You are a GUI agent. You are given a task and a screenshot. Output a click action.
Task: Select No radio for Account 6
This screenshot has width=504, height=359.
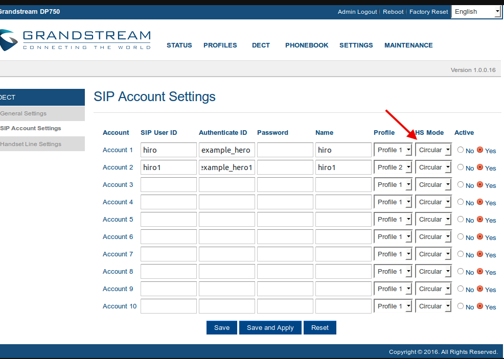460,236
